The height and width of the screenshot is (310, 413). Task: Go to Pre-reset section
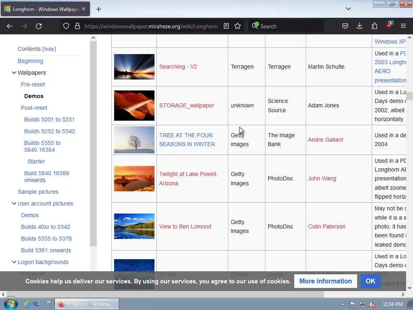click(33, 84)
